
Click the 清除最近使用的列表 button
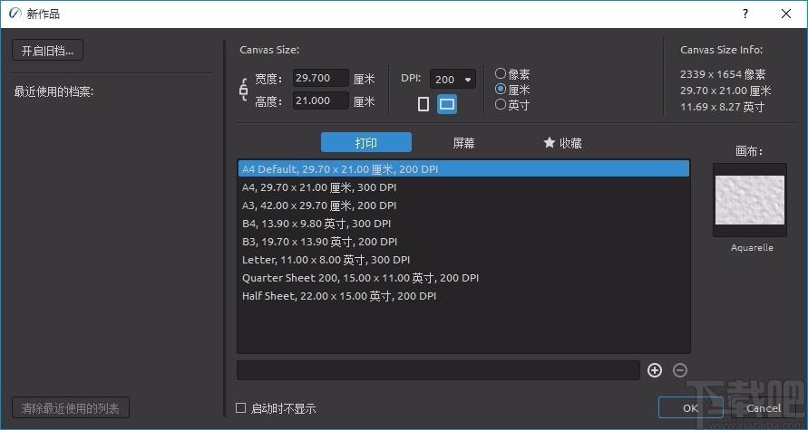pyautogui.click(x=71, y=408)
